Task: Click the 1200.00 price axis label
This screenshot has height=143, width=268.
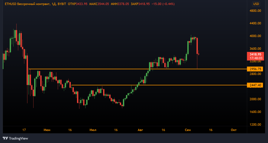Action: click(255, 125)
